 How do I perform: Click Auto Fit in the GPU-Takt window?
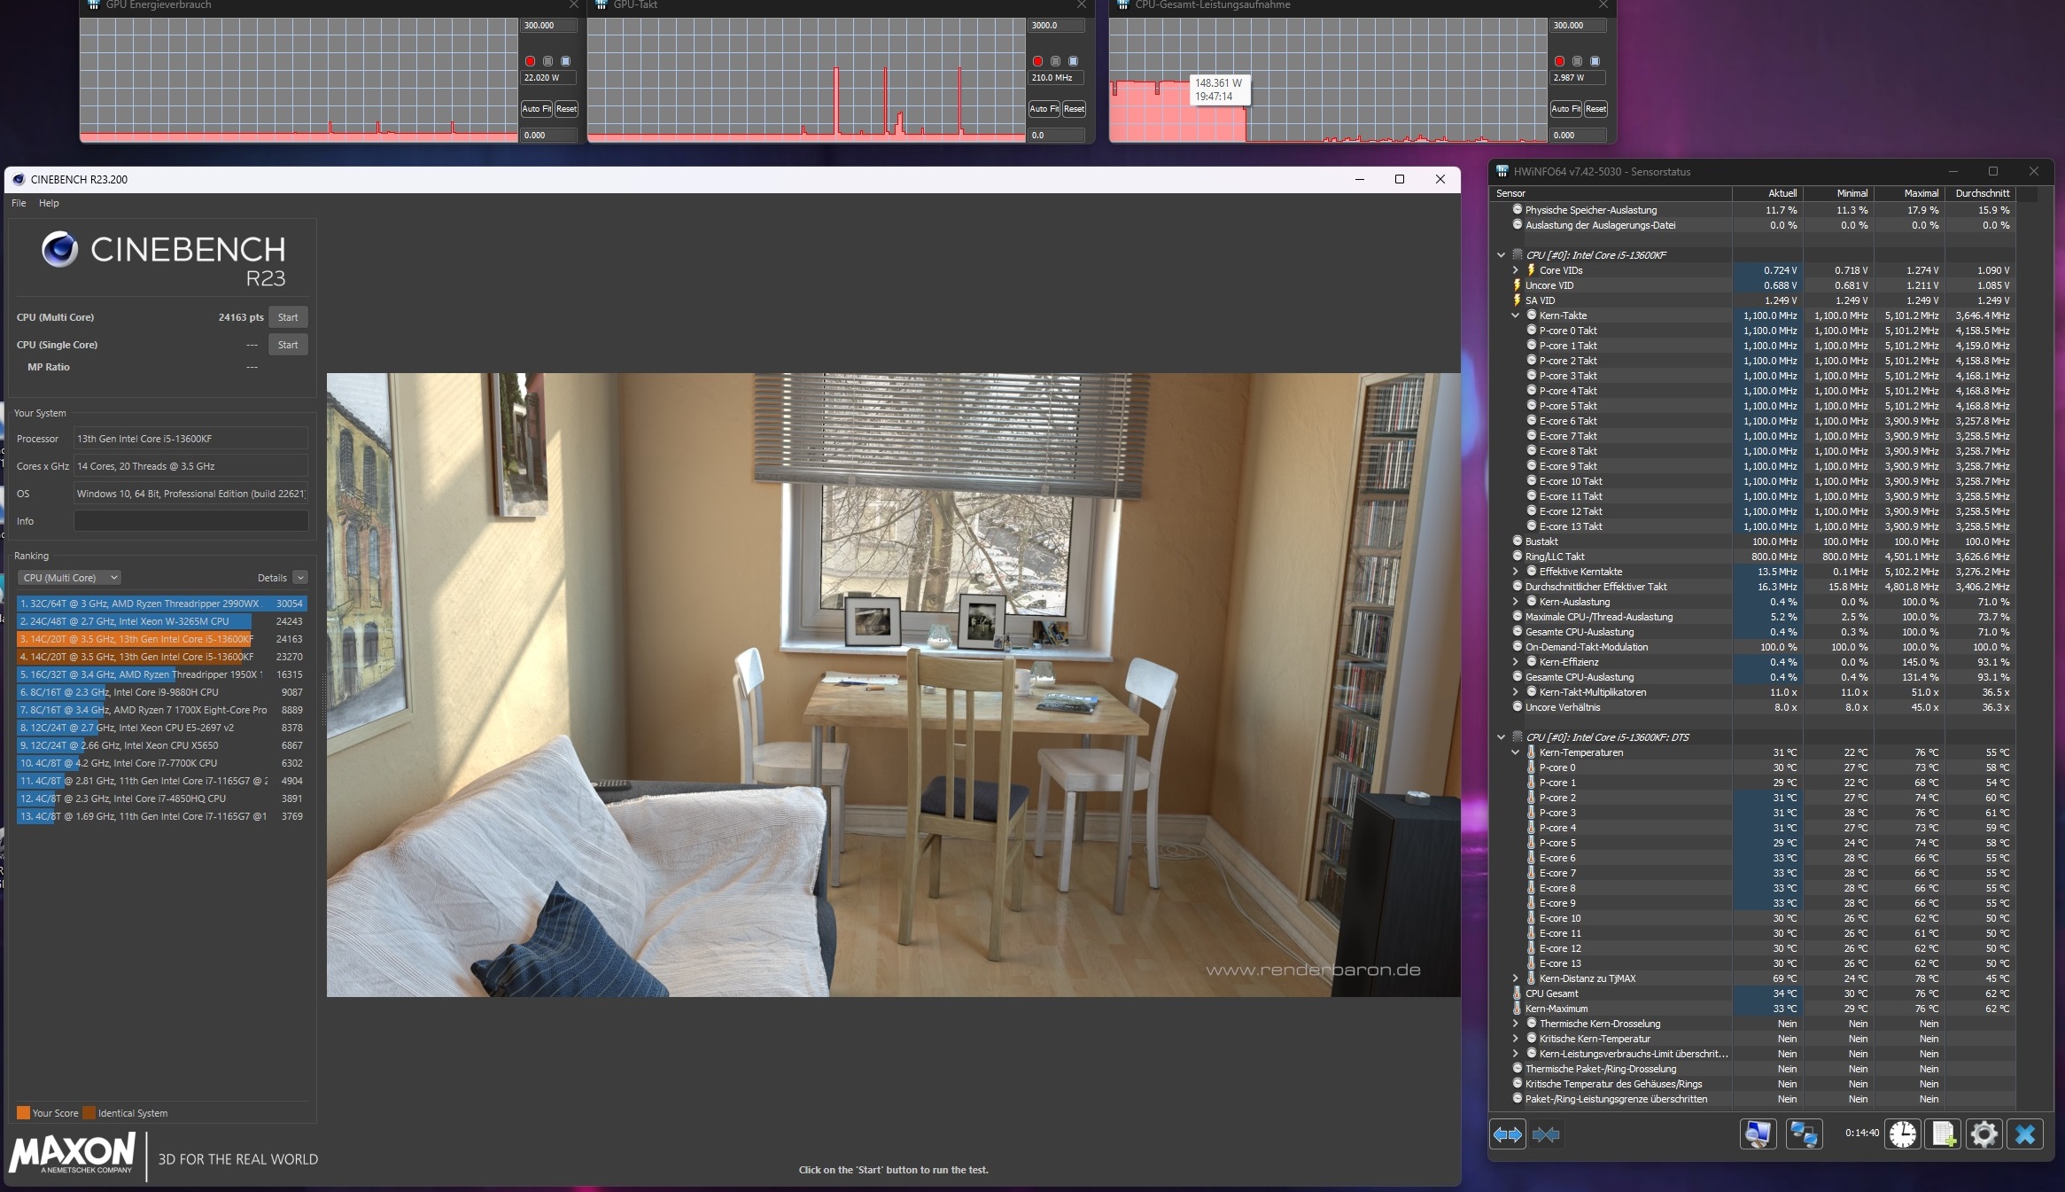1043,108
